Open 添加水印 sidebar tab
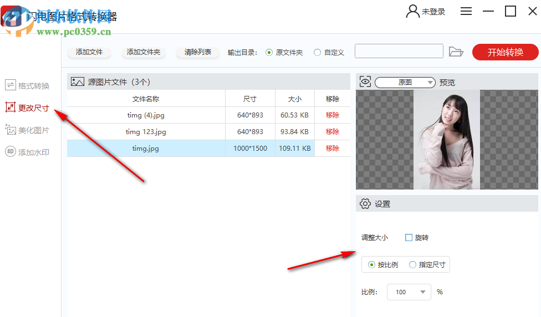The height and width of the screenshot is (317, 541). pyautogui.click(x=27, y=152)
